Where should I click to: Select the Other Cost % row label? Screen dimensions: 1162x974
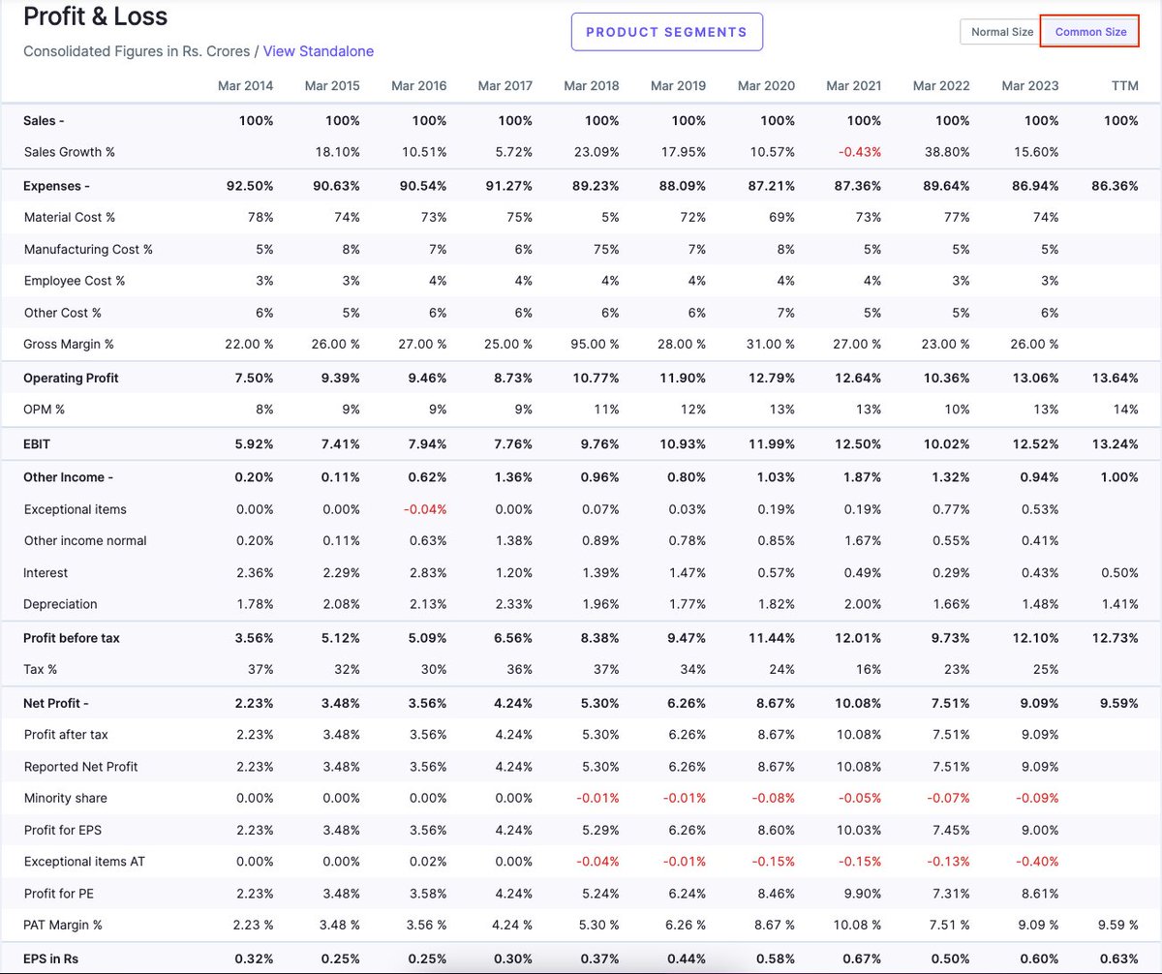(63, 313)
